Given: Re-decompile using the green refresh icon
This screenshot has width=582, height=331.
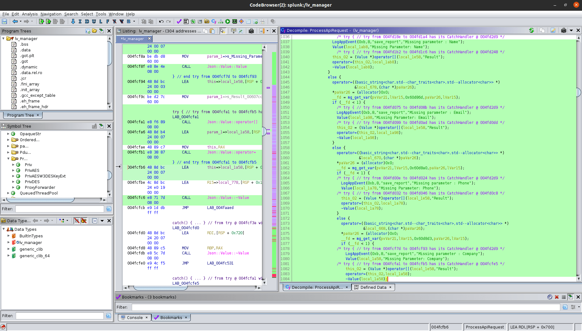Looking at the screenshot, I should tap(532, 30).
